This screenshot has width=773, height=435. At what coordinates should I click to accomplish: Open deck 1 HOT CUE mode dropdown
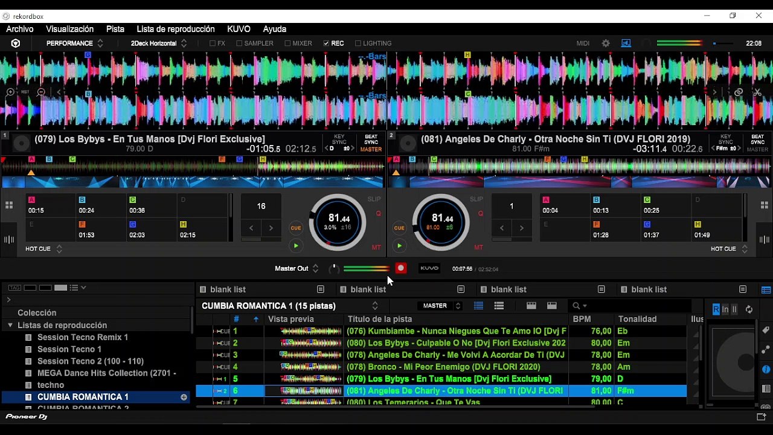pyautogui.click(x=43, y=249)
